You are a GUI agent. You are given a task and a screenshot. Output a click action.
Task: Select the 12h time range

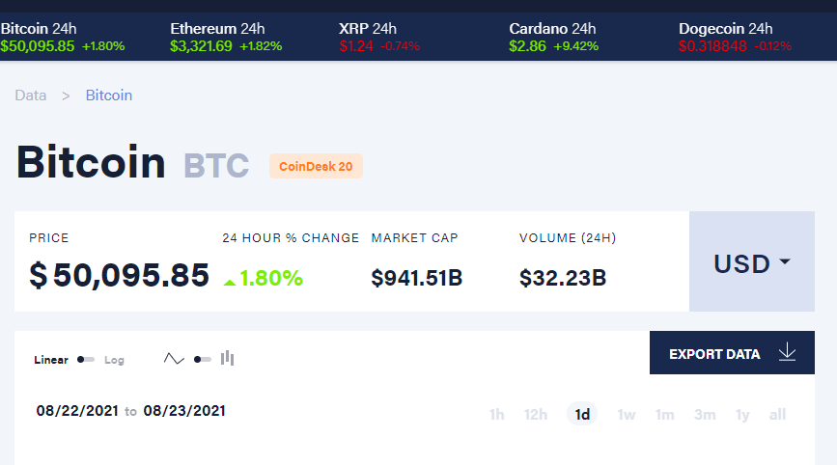pyautogui.click(x=536, y=415)
